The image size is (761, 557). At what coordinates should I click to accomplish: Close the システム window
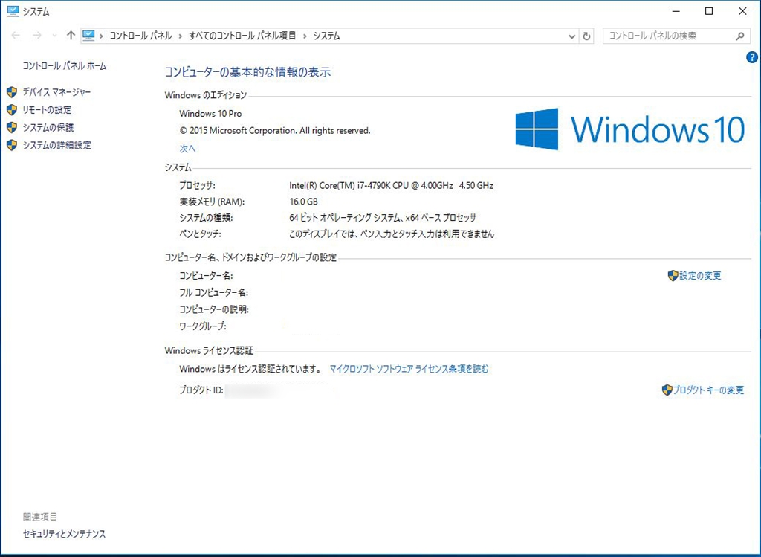pos(742,11)
